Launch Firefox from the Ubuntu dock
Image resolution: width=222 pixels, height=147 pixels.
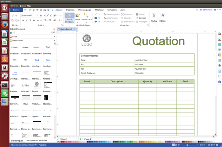pyautogui.click(x=5, y=25)
